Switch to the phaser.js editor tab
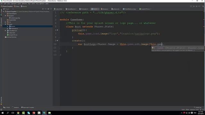This screenshot has width=205, height=115. click(105, 9)
